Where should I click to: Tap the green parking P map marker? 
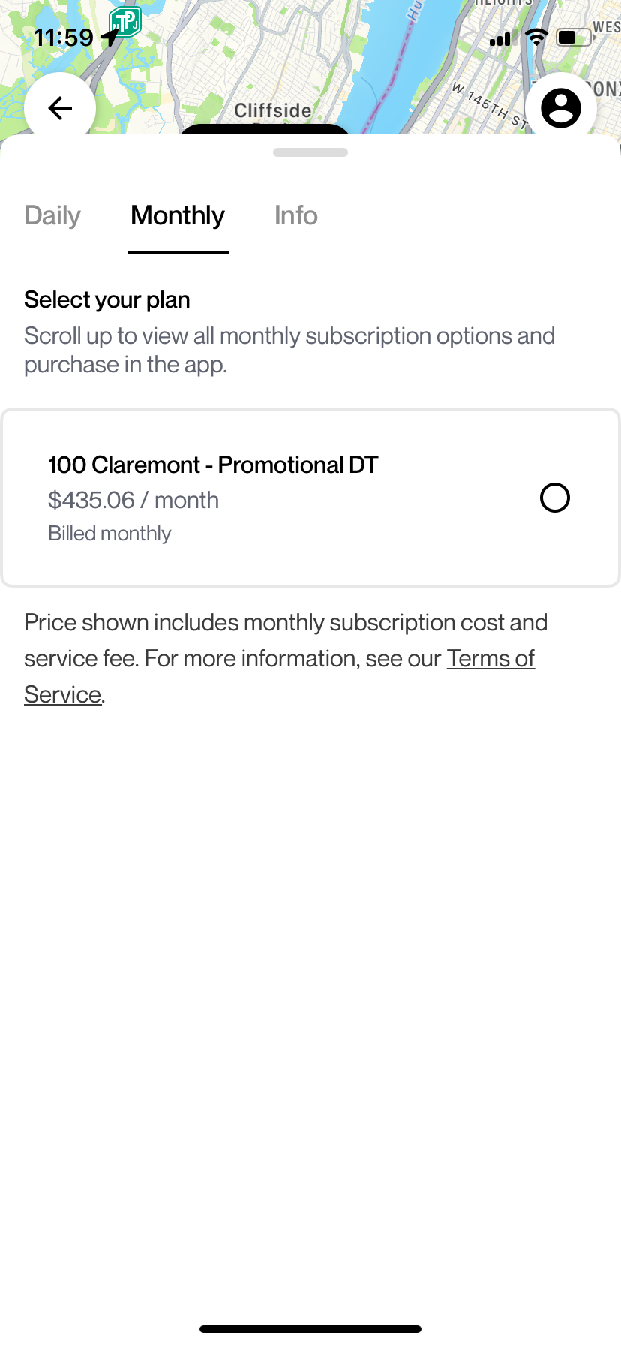[126, 22]
